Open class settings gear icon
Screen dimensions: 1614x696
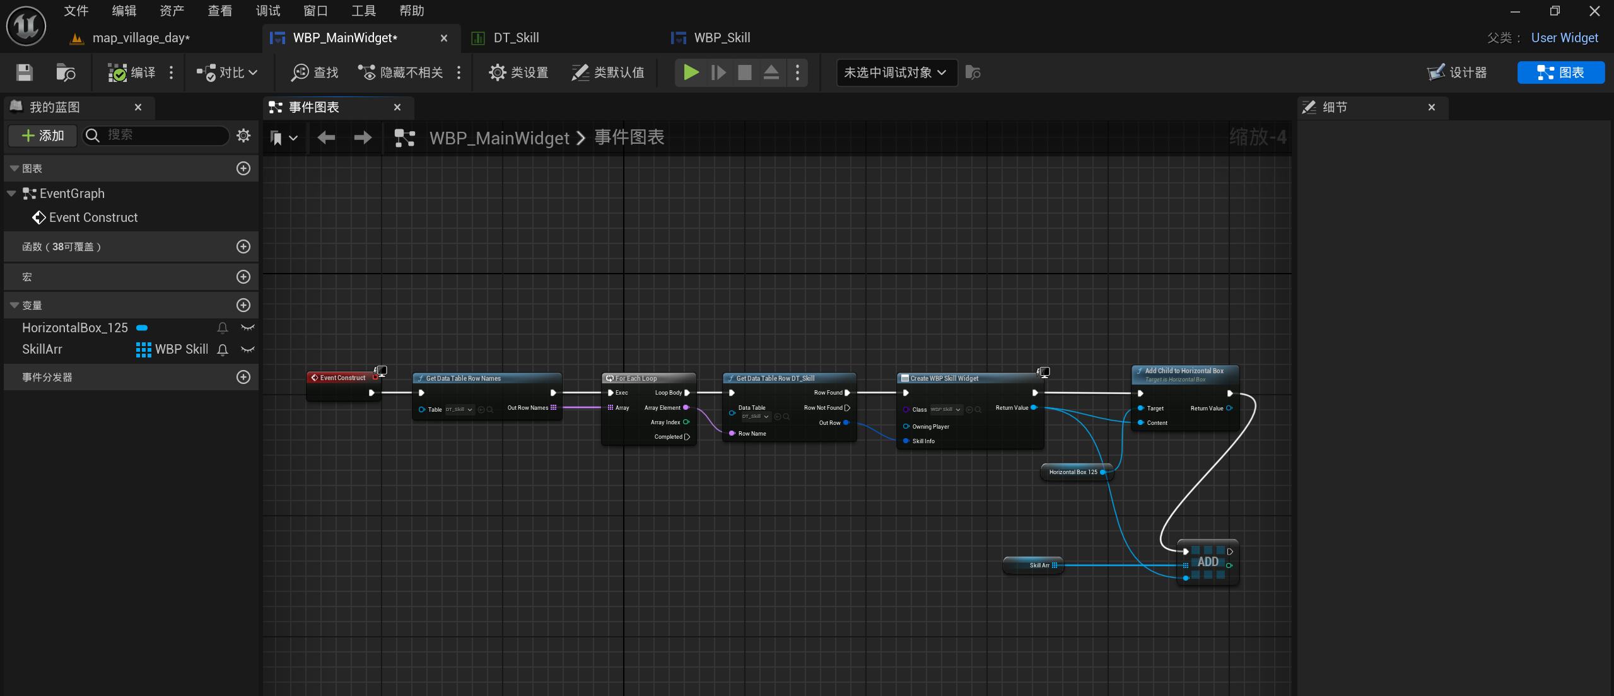(497, 72)
